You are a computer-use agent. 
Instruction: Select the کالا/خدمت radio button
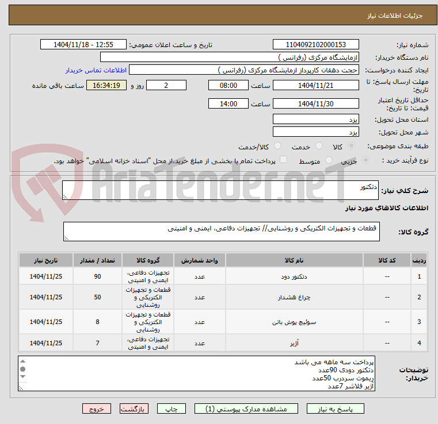click(x=277, y=146)
